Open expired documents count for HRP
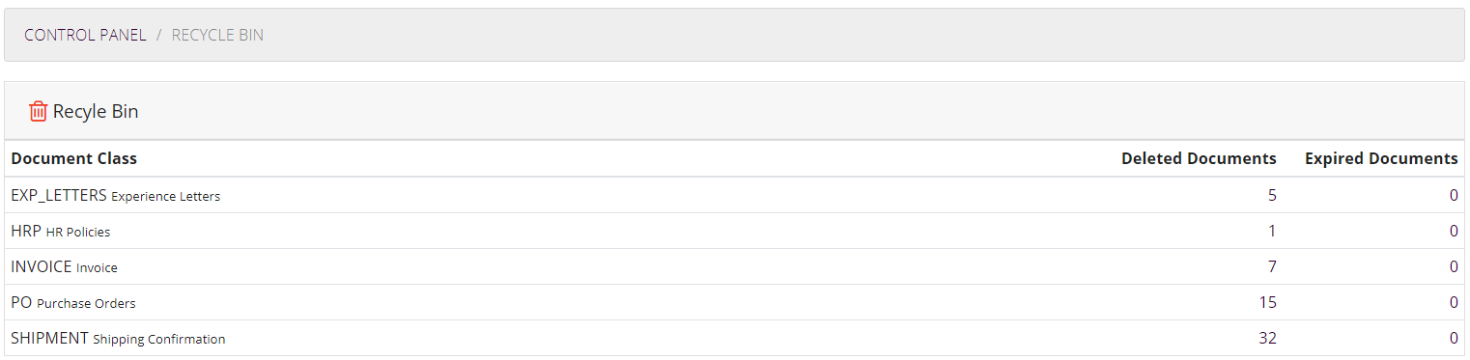 pyautogui.click(x=1454, y=231)
